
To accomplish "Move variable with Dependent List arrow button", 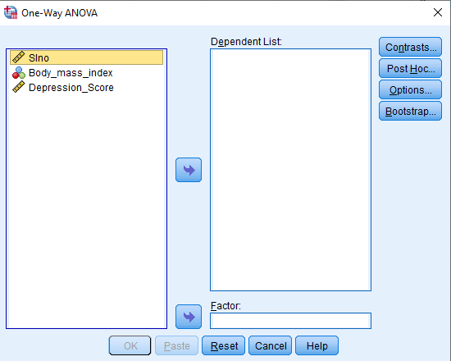I will (189, 170).
